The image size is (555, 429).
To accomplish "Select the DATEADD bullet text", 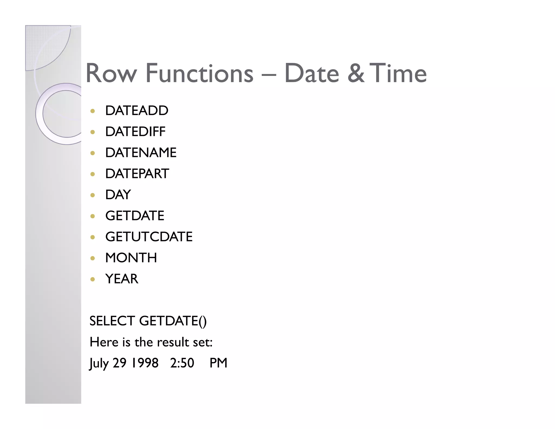I will click(137, 111).
